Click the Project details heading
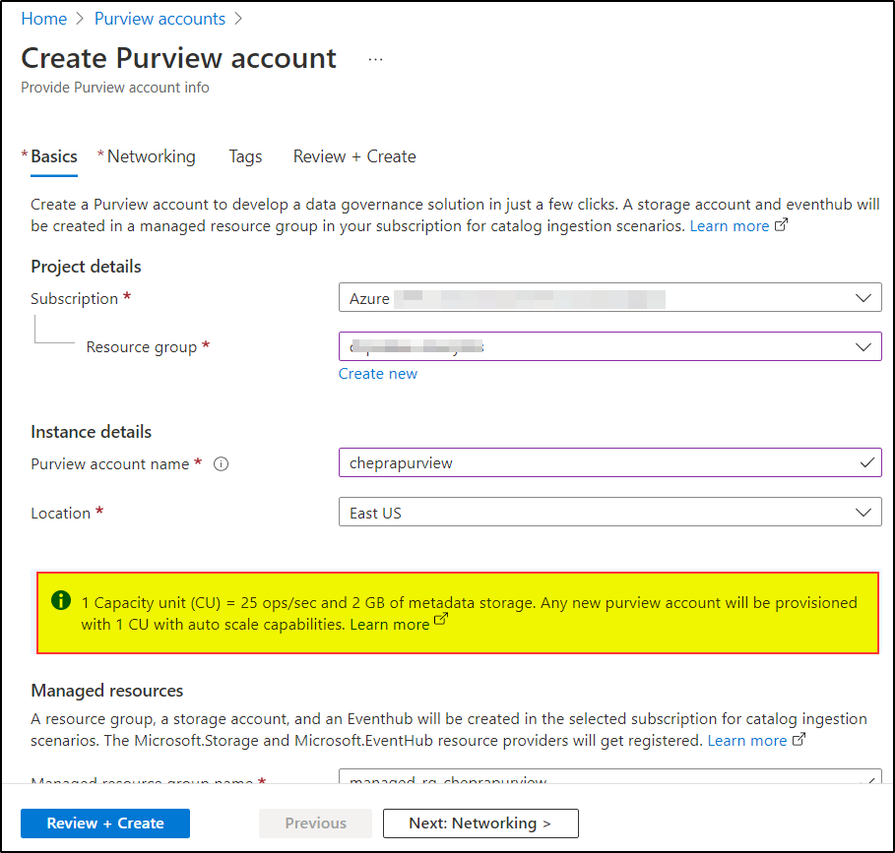 87,267
